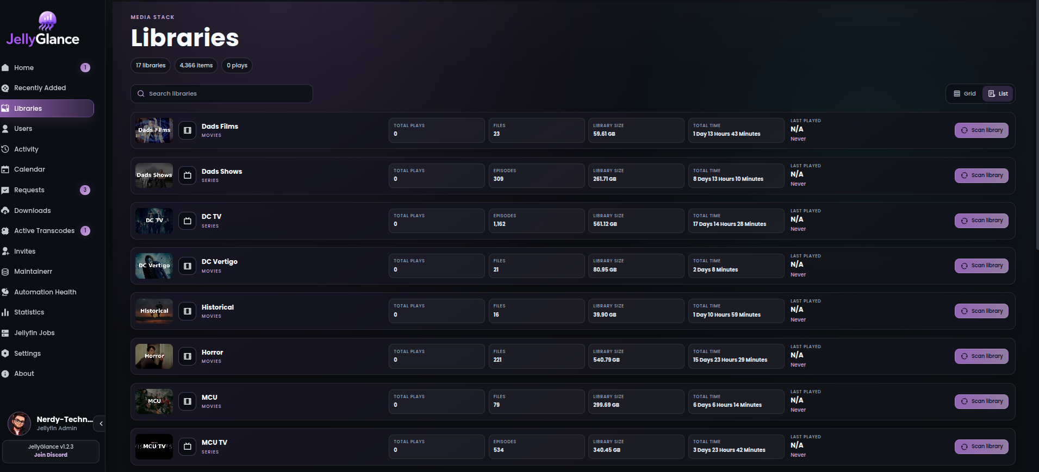
Task: Click the Requests badge showing 3
Action: pyautogui.click(x=85, y=190)
